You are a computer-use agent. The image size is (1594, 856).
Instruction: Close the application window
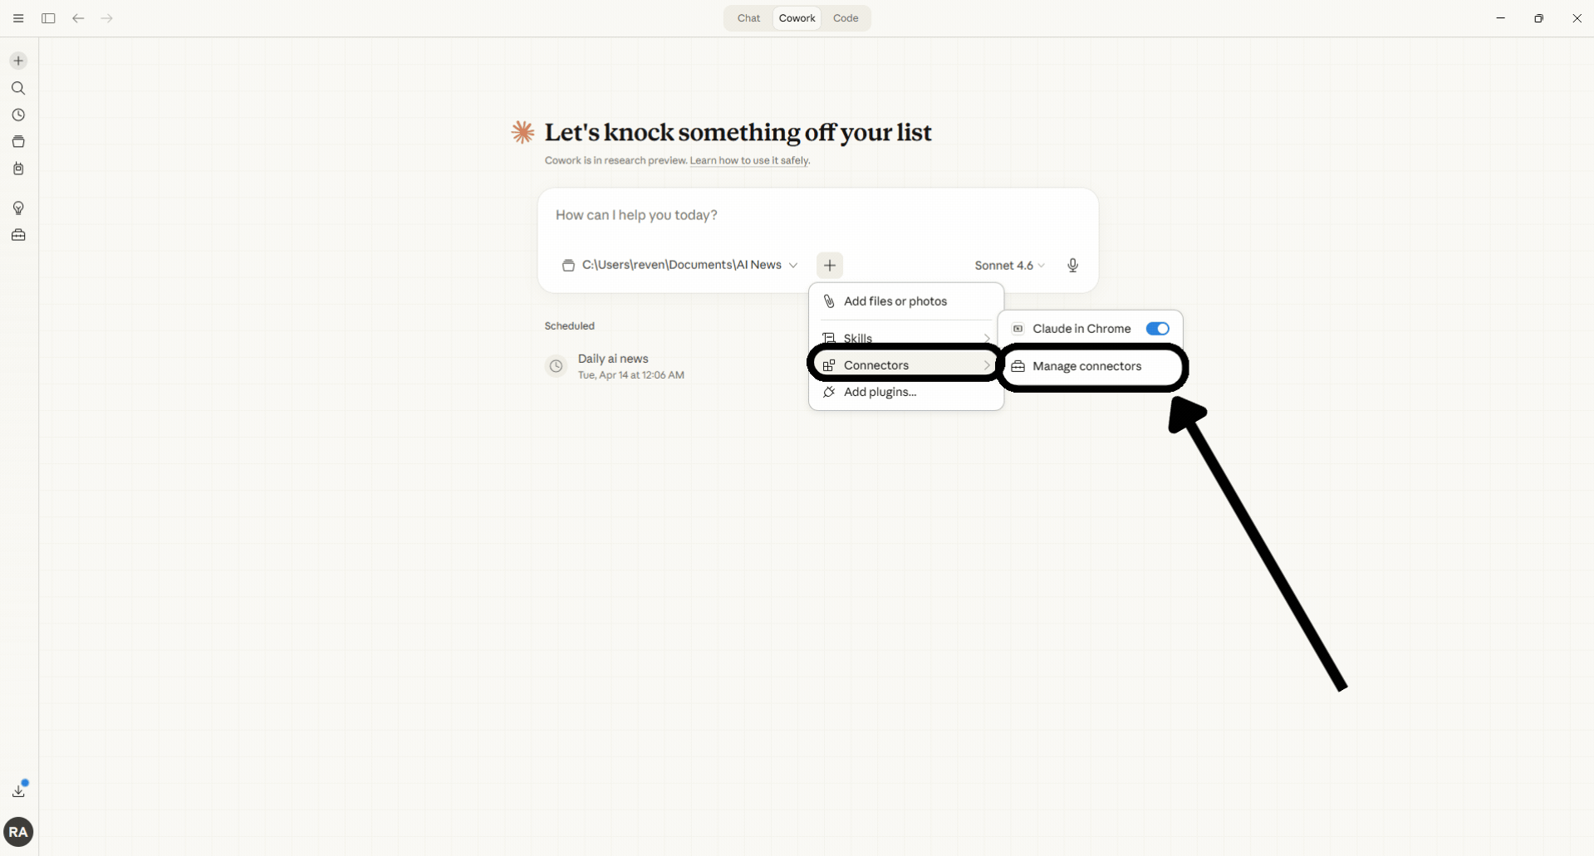(1577, 18)
